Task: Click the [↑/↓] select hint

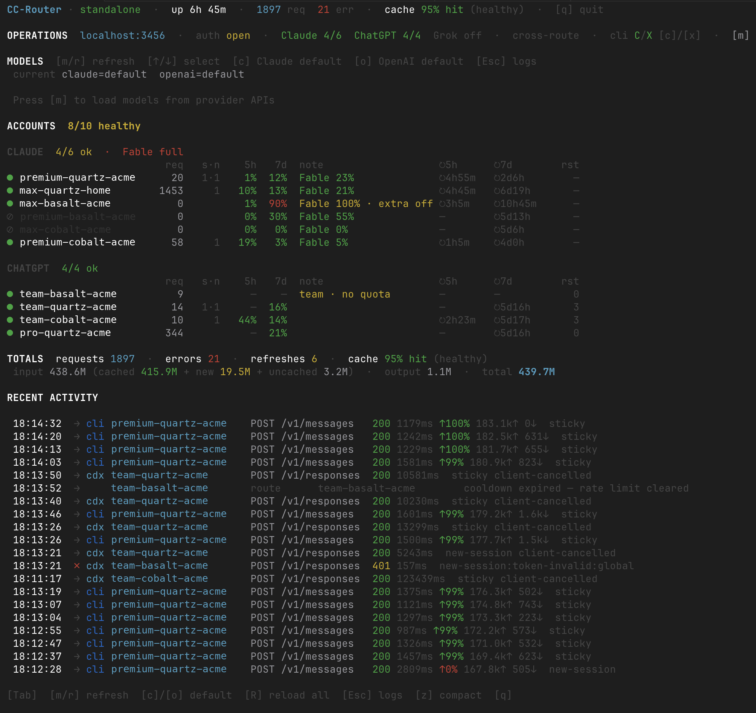Action: point(184,61)
